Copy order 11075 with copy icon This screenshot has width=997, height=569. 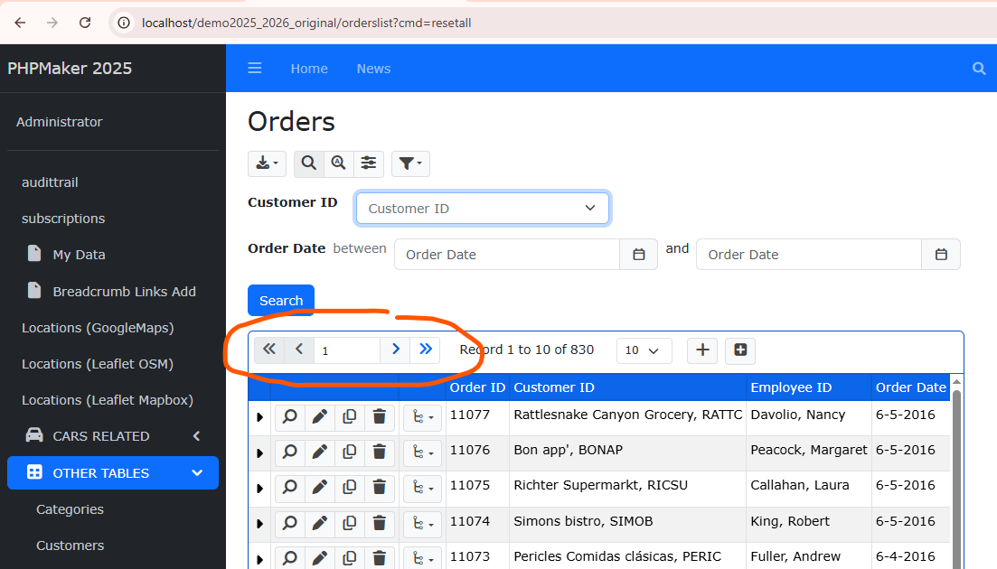(x=349, y=488)
